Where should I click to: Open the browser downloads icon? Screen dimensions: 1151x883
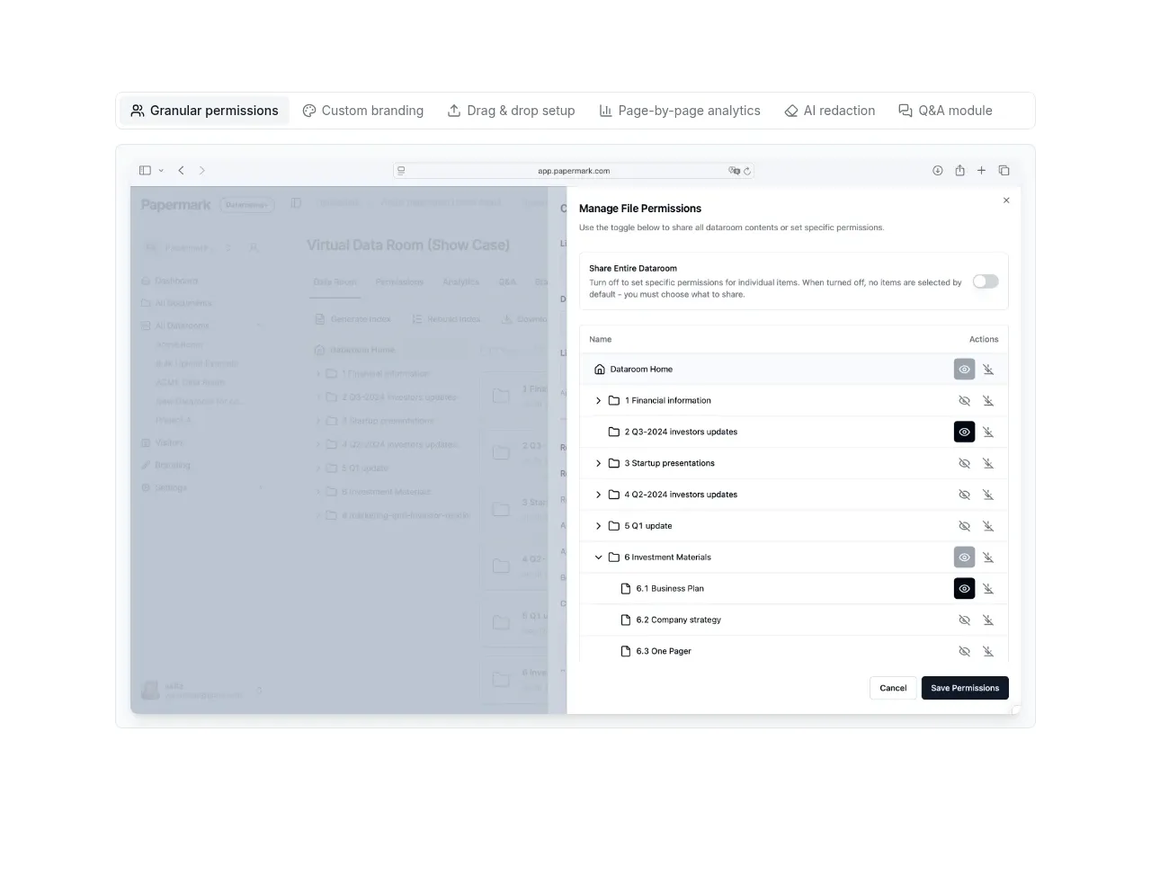click(x=938, y=171)
